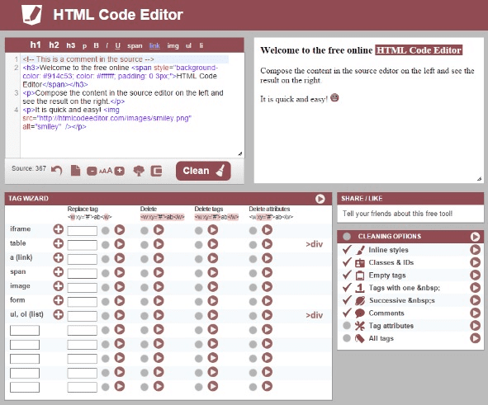Click the plus icon for table row
Screen dimensions: 488x405
(58, 243)
